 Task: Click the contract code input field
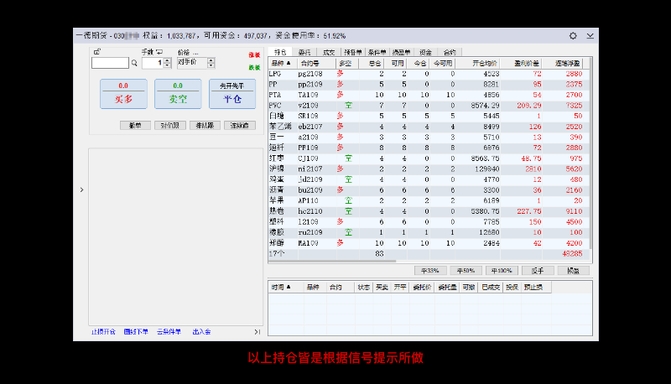click(x=110, y=63)
